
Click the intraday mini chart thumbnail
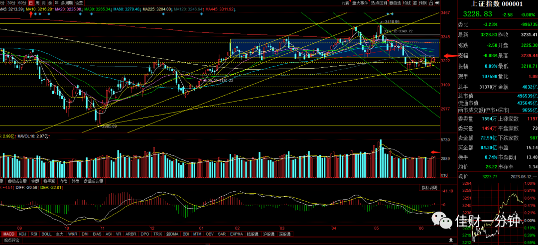498,213
